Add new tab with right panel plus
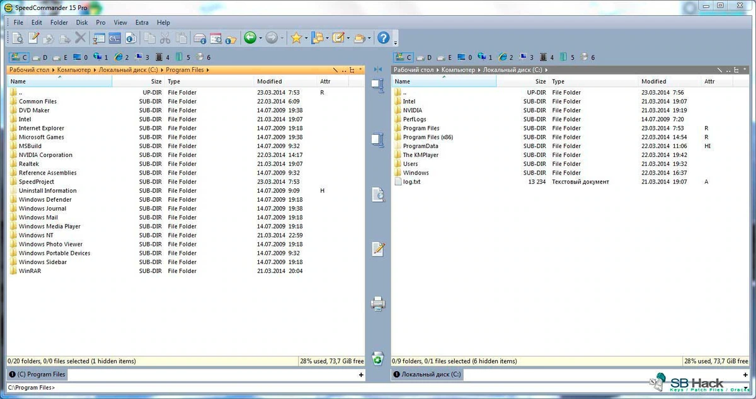Image resolution: width=756 pixels, height=399 pixels. [746, 374]
